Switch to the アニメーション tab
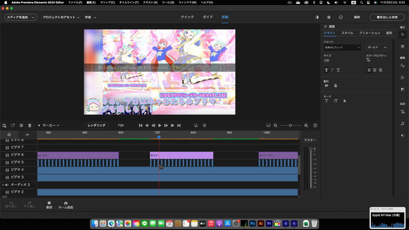The height and width of the screenshot is (230, 409). (x=370, y=33)
